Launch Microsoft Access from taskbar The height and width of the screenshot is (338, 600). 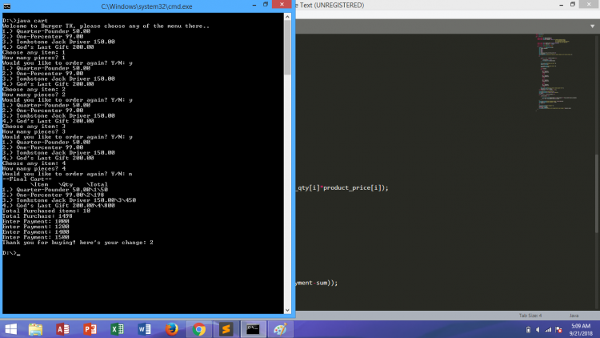(62, 329)
